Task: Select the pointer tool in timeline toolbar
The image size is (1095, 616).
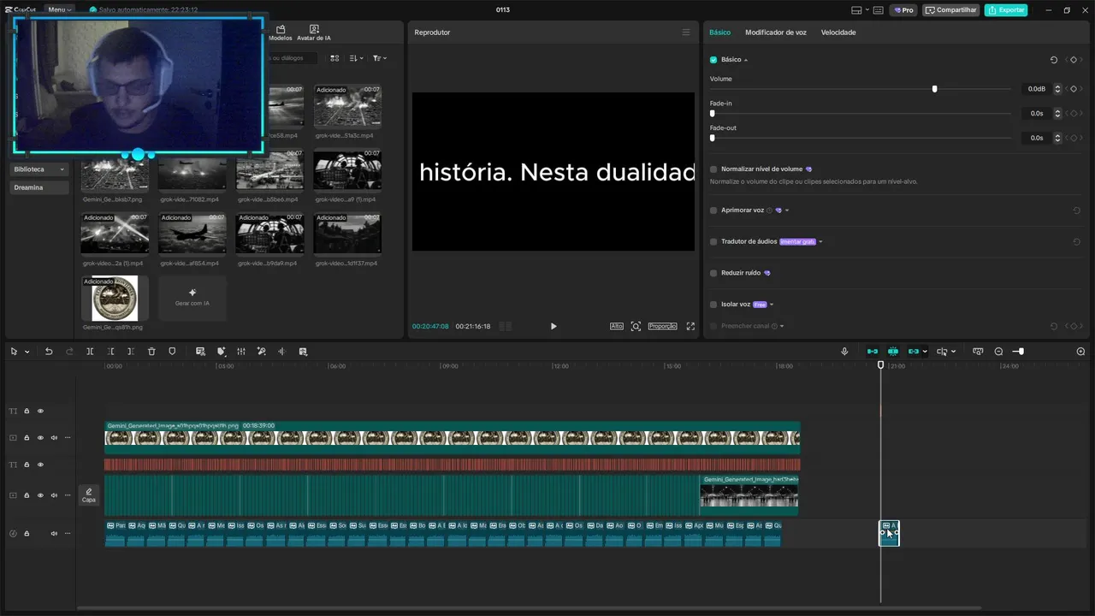Action: [14, 352]
